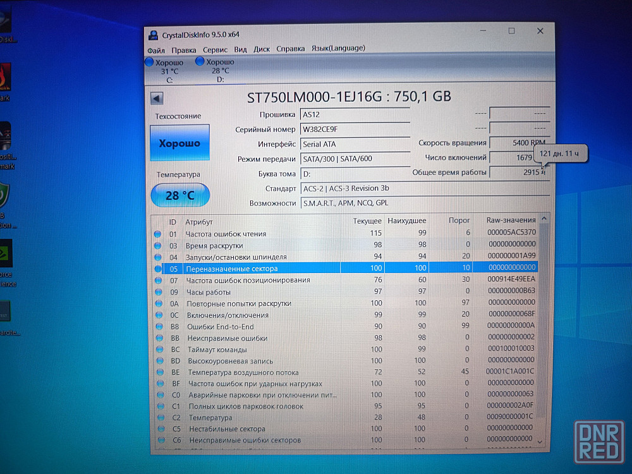Select the Нестабильные сектора attribute text
632x474 pixels.
coord(228,429)
